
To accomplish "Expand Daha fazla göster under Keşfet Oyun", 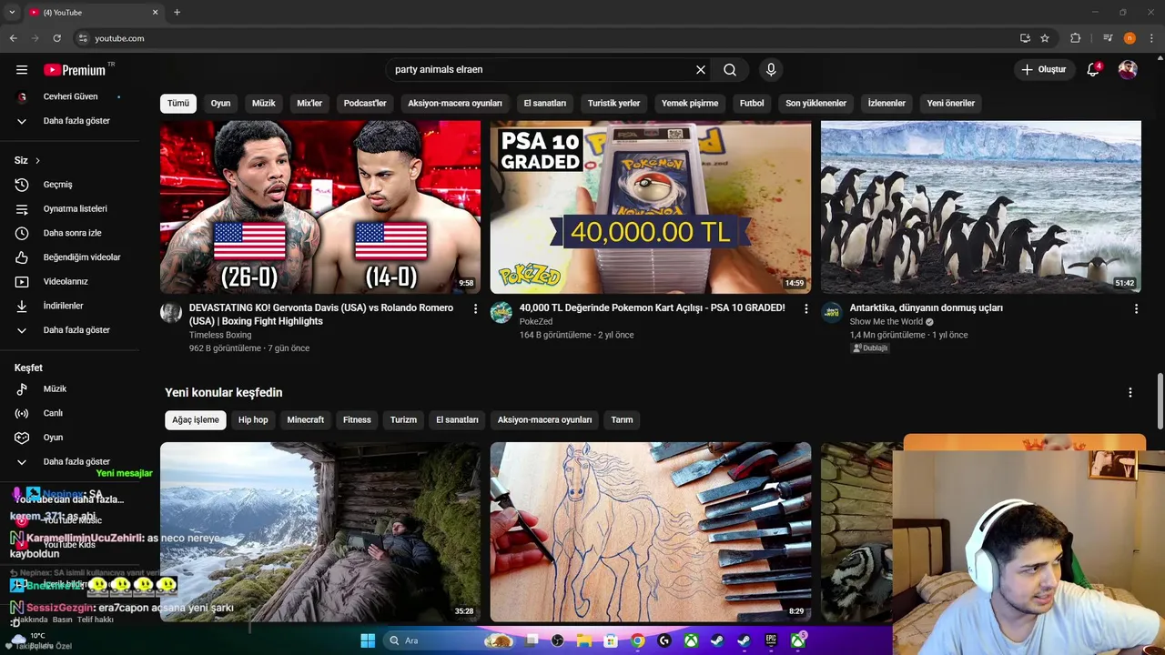I will click(x=70, y=461).
